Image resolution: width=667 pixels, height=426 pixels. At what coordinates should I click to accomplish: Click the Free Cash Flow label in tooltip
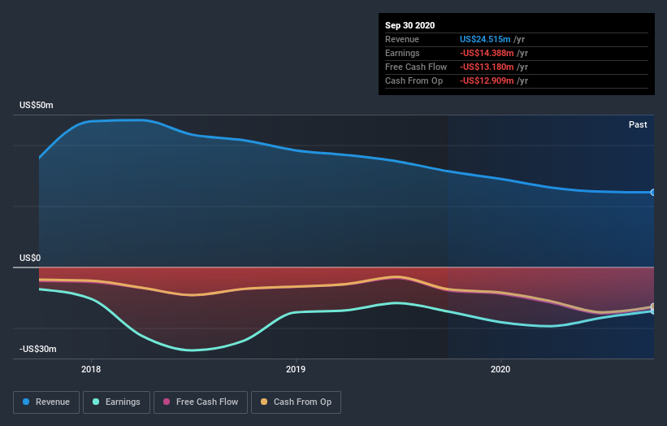click(x=416, y=67)
